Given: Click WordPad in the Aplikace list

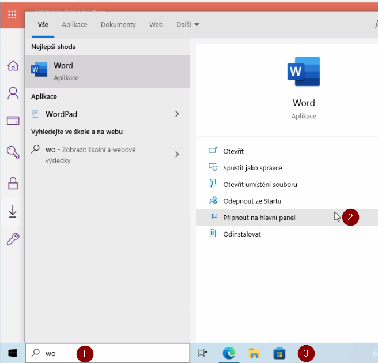Looking at the screenshot, I should (108, 114).
